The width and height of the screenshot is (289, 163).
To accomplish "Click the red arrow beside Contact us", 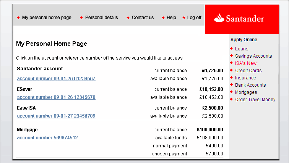I will tap(128, 18).
